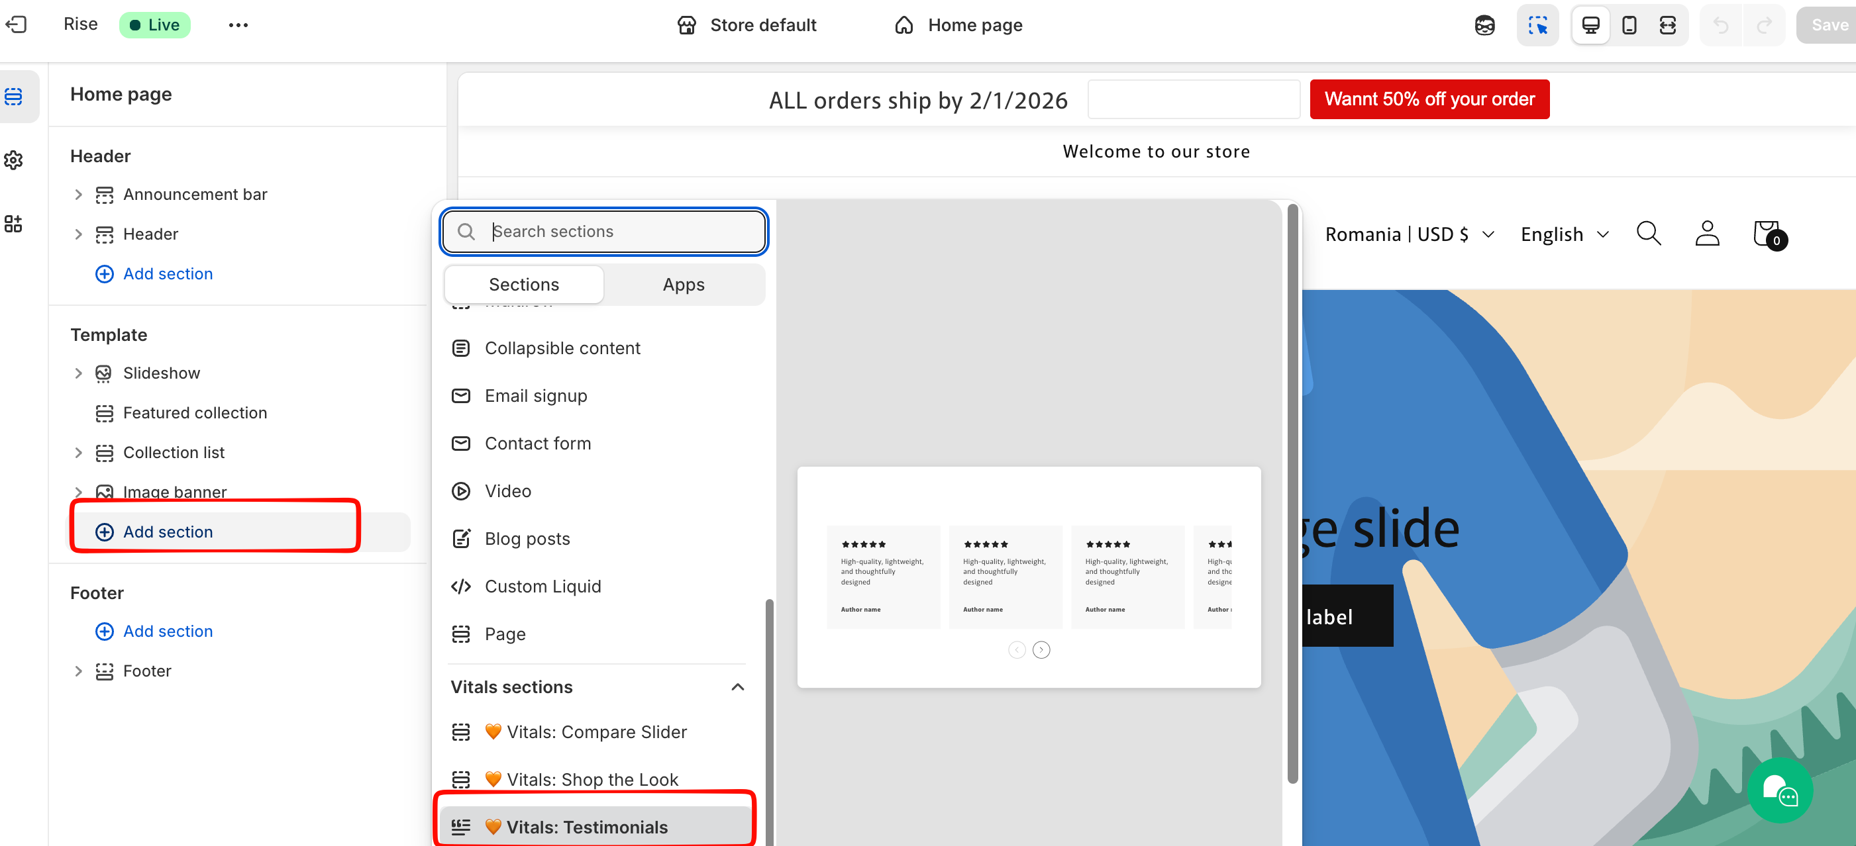Click the account person icon
Viewport: 1856px width, 846px height.
click(x=1707, y=234)
